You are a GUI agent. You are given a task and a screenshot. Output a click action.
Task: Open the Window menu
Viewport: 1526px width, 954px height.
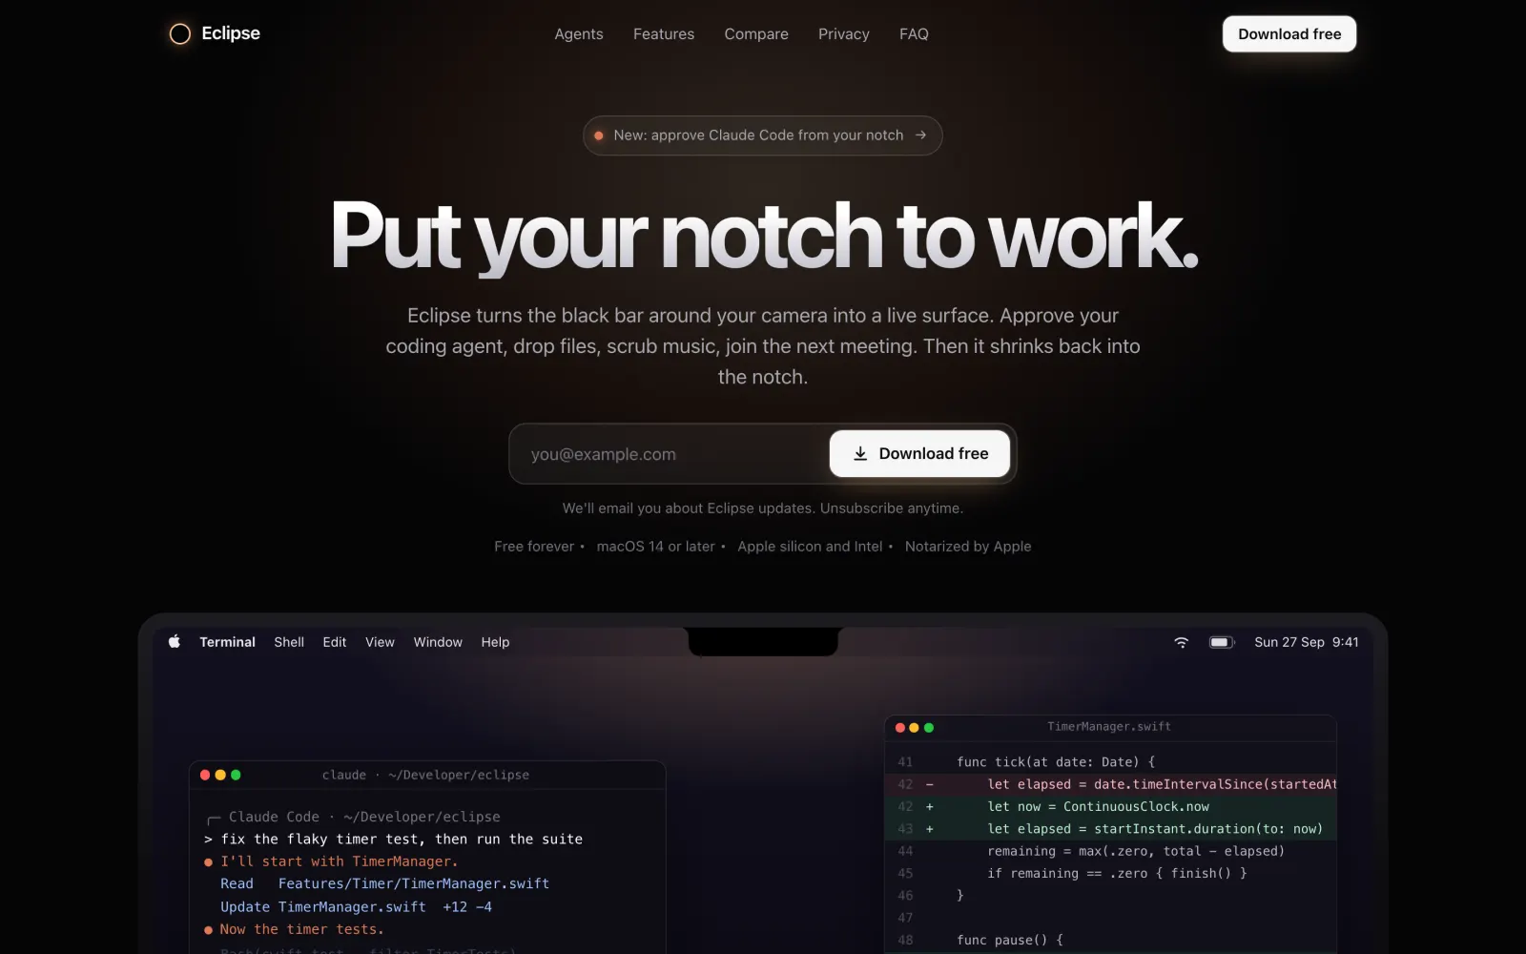tap(438, 642)
